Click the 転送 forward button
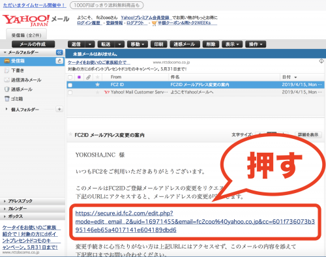The image size is (326, 257). [106, 44]
